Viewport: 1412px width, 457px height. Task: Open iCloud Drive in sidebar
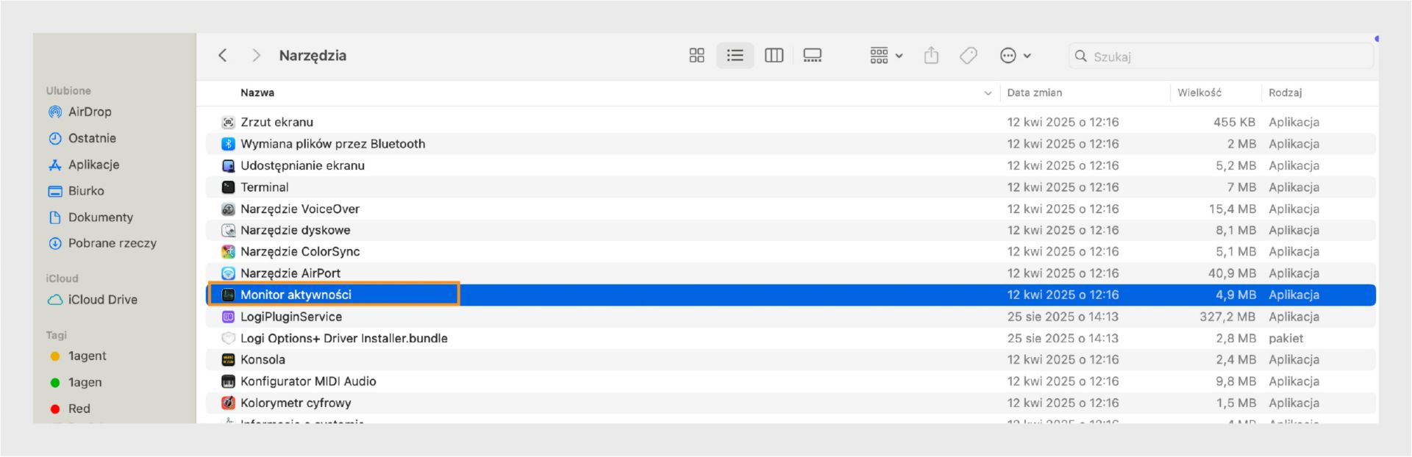pyautogui.click(x=102, y=300)
